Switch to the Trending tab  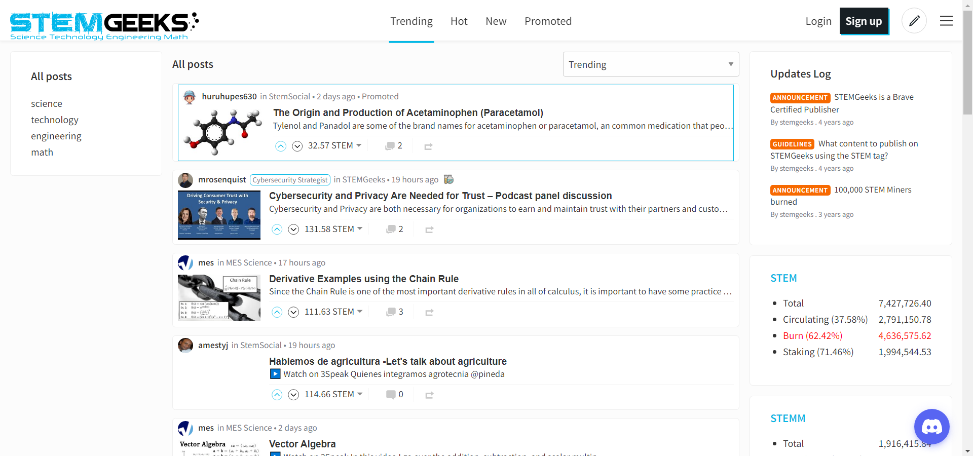411,21
